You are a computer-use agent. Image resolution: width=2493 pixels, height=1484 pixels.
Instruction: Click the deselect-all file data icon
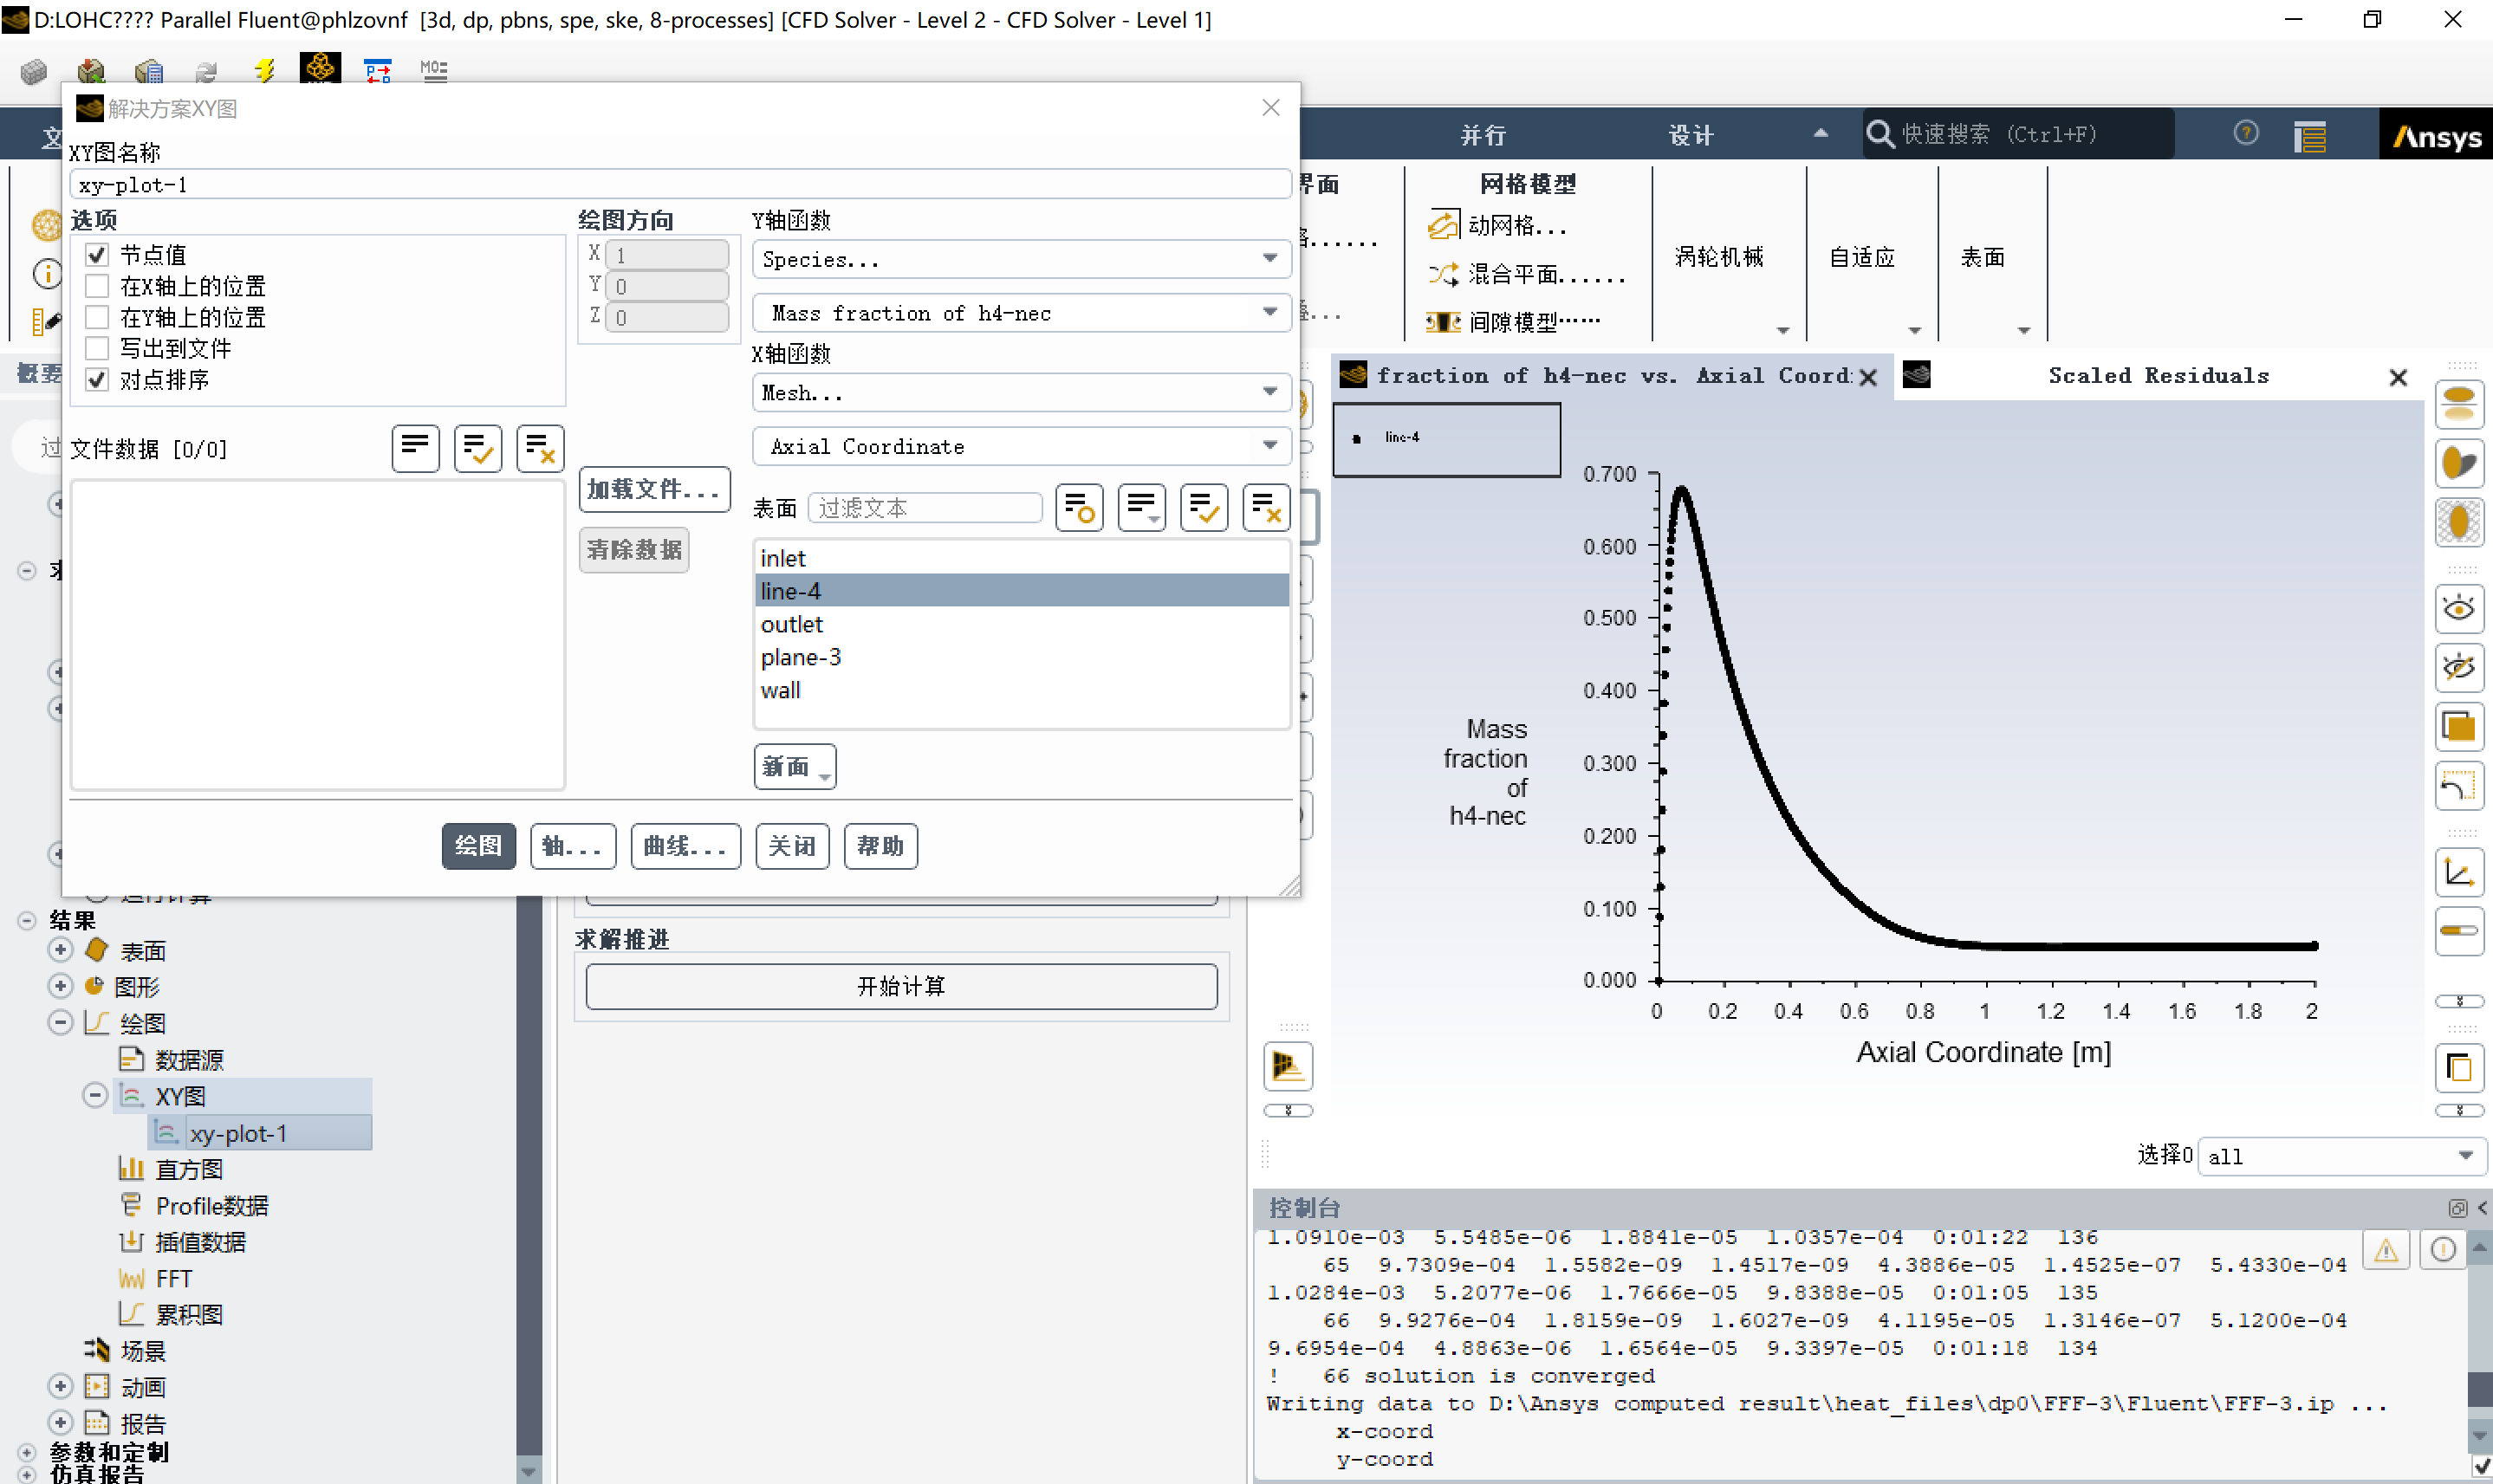pyautogui.click(x=540, y=448)
